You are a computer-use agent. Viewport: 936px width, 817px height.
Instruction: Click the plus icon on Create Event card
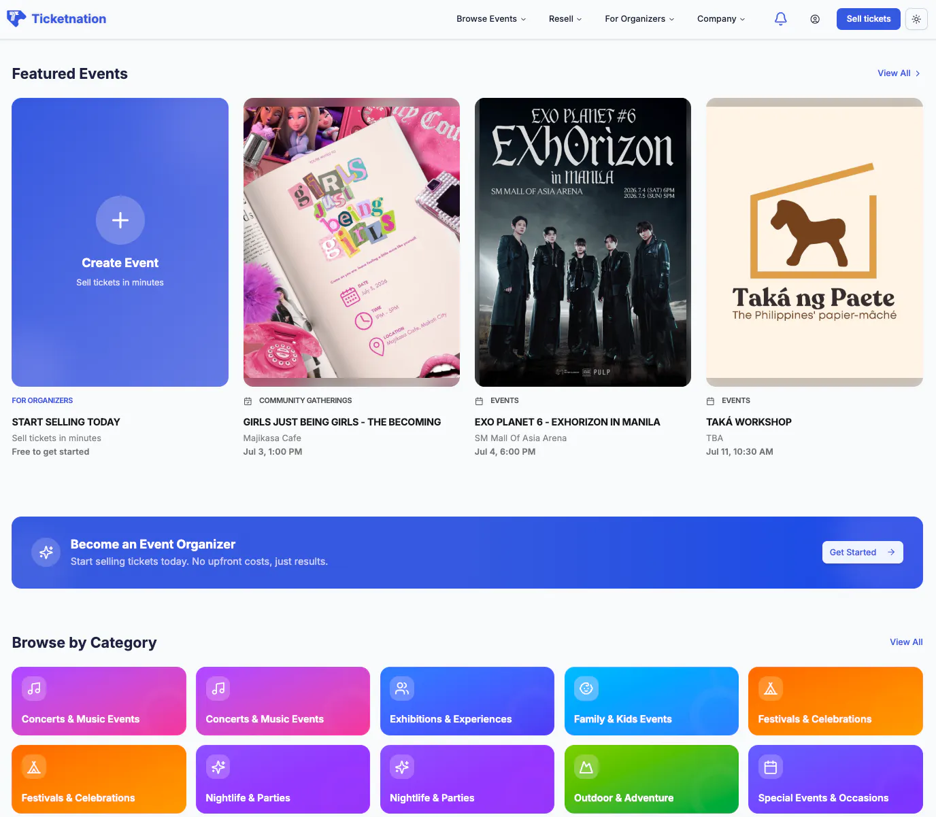(120, 220)
